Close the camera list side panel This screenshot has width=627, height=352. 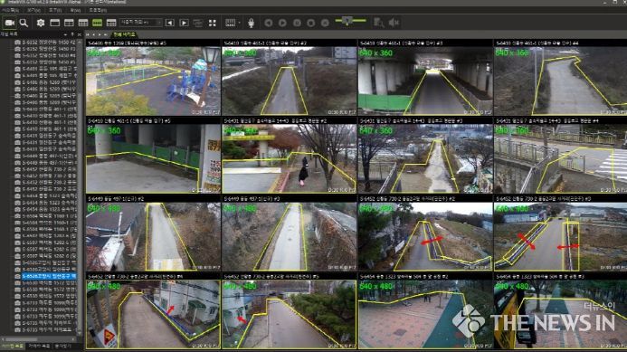tap(79, 34)
